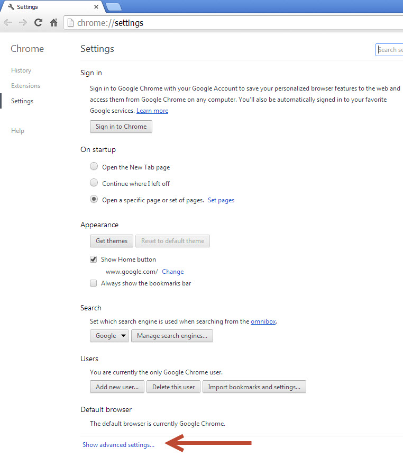Click Import bookmarks and settings button
403x474 pixels.
click(x=254, y=387)
